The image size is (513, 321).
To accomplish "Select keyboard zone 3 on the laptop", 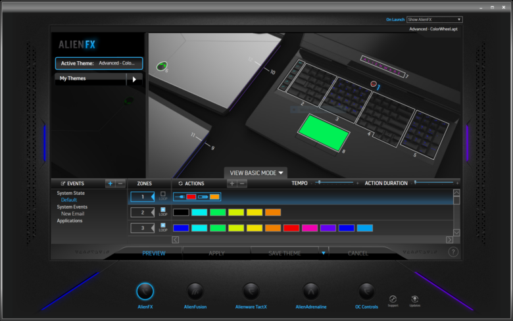I will 346,99.
